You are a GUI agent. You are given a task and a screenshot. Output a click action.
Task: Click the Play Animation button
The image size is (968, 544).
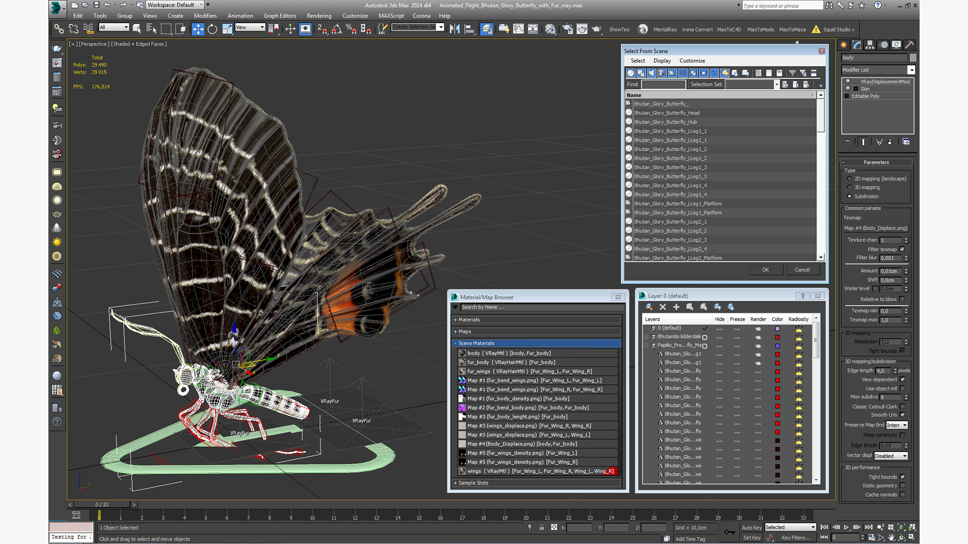(846, 527)
